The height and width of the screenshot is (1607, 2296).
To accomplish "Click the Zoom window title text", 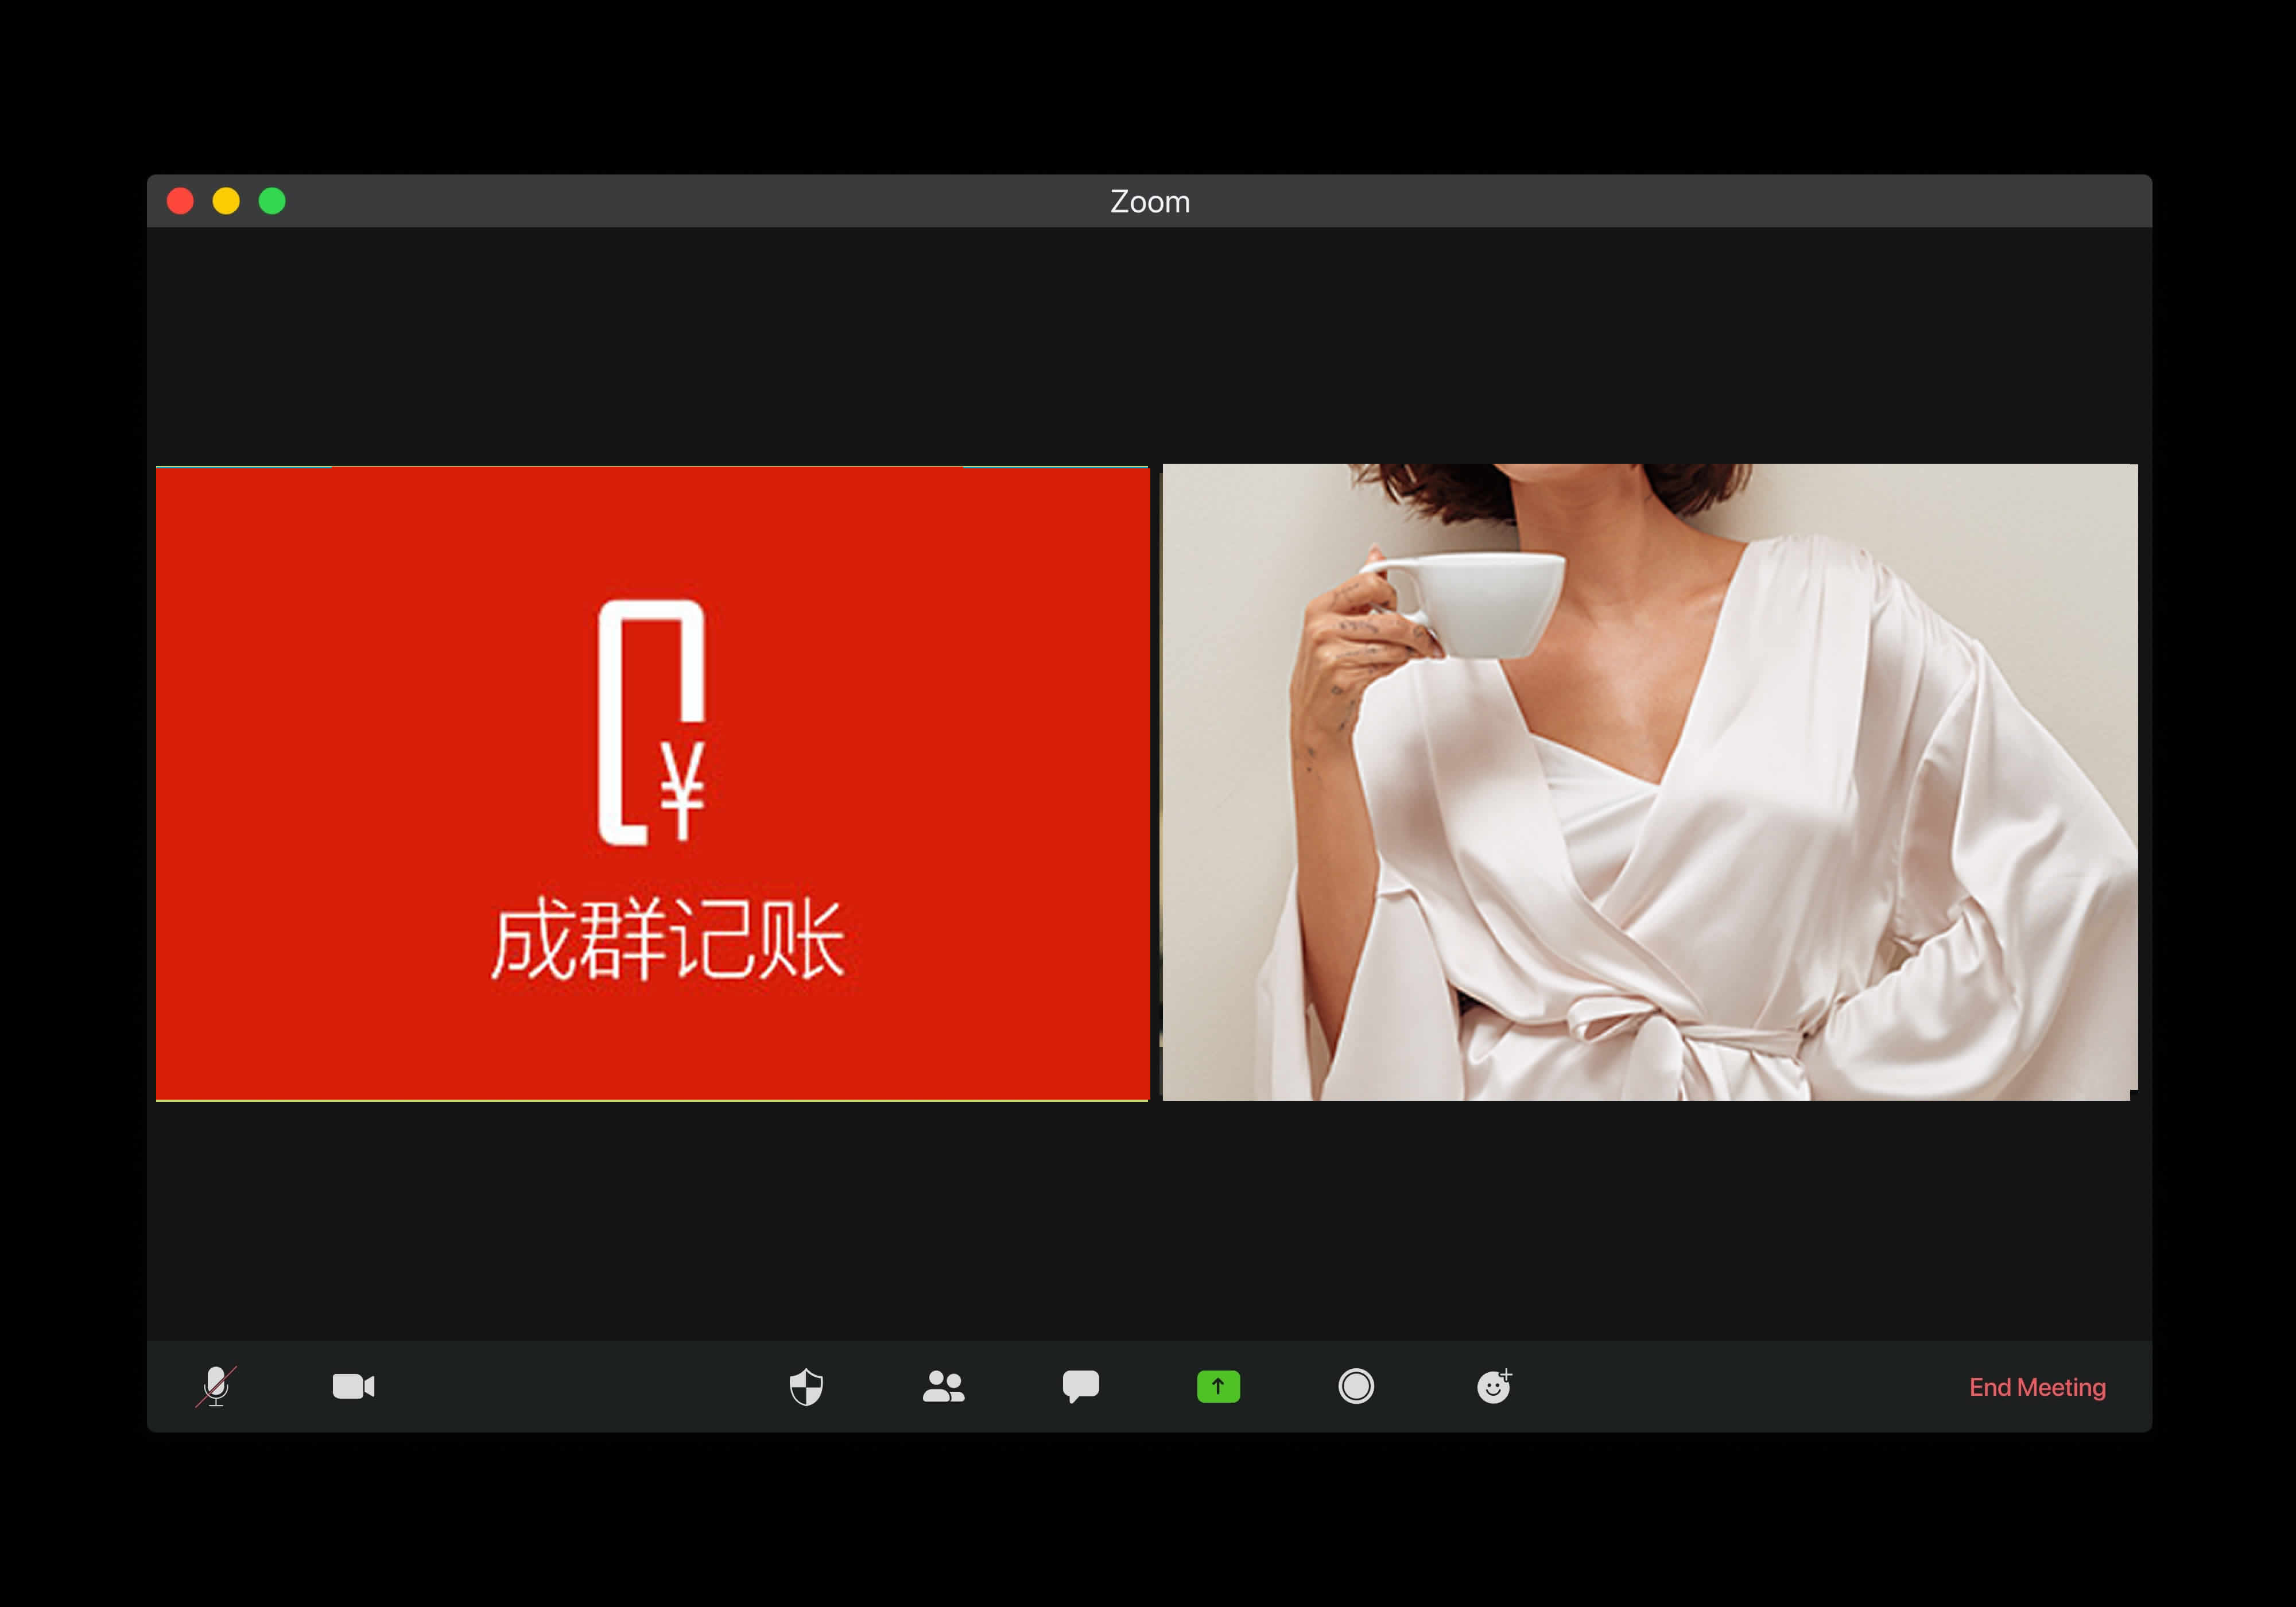I will [x=1149, y=202].
